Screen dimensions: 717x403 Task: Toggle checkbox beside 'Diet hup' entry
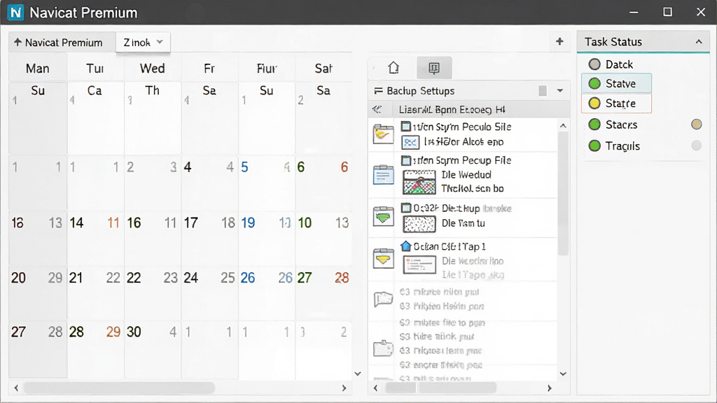[x=405, y=208]
